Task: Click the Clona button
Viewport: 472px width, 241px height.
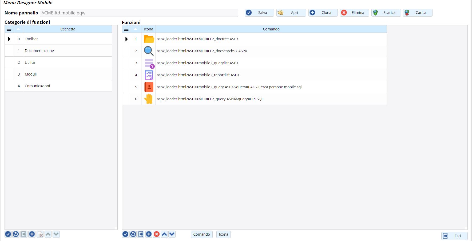Action: [x=323, y=13]
